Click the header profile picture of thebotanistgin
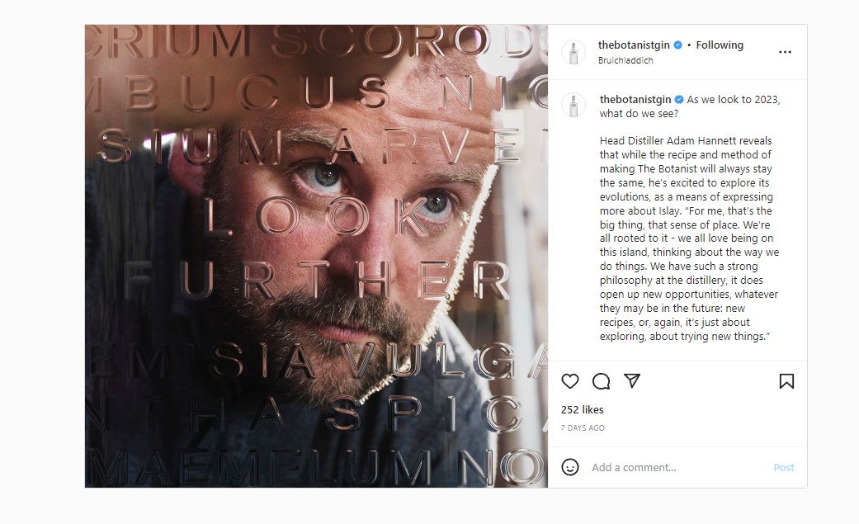 coord(573,53)
